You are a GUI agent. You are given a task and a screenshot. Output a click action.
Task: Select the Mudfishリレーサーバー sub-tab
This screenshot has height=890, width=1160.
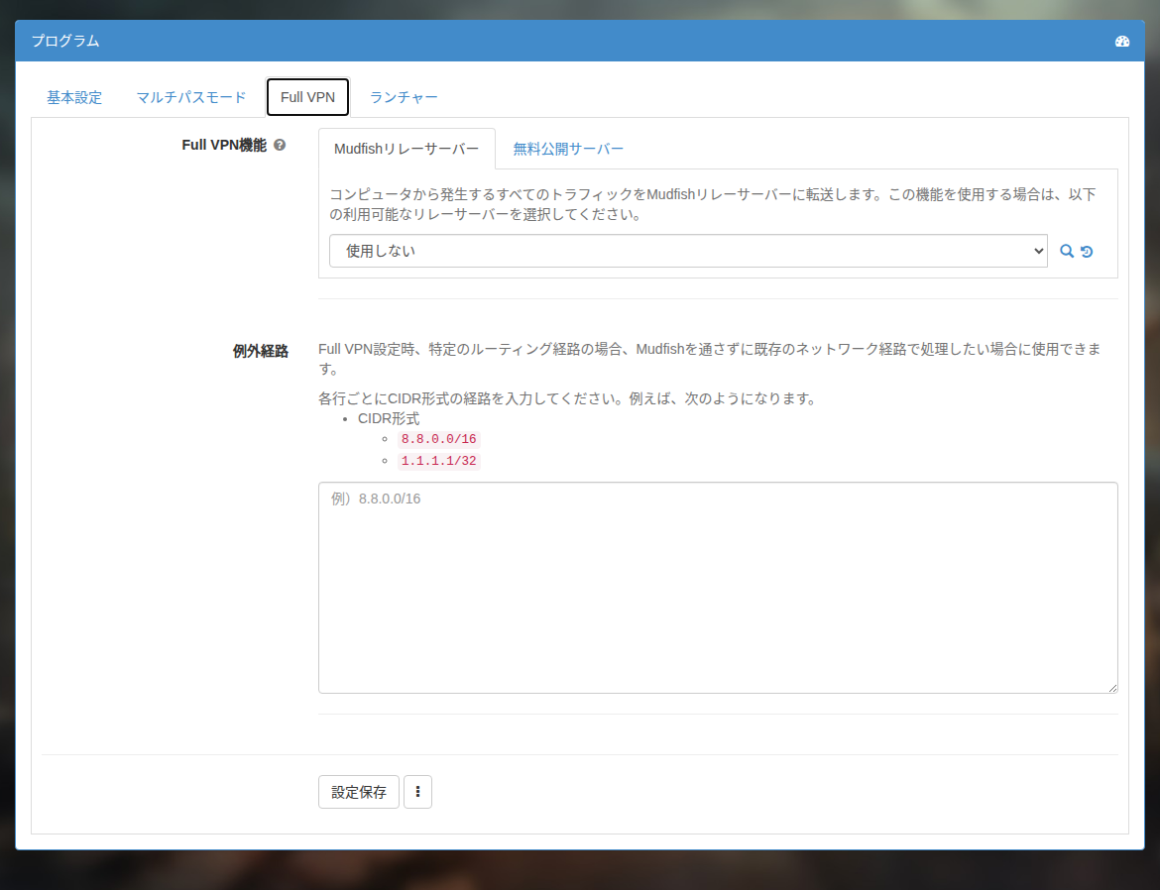(406, 149)
